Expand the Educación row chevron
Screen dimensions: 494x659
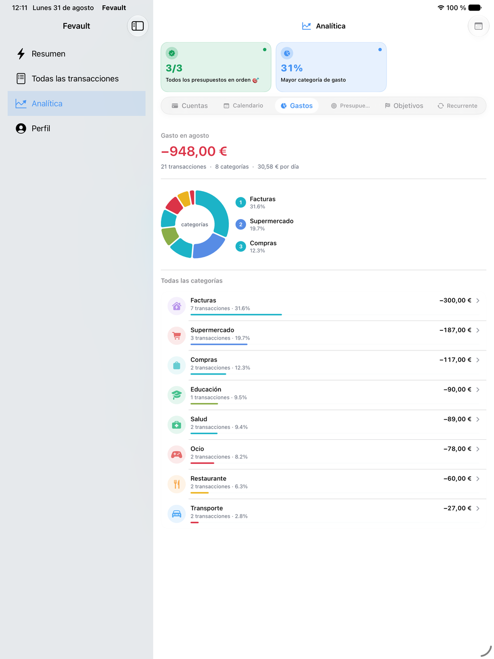477,389
